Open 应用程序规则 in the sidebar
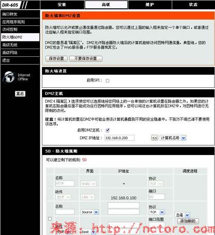 tap(20, 22)
